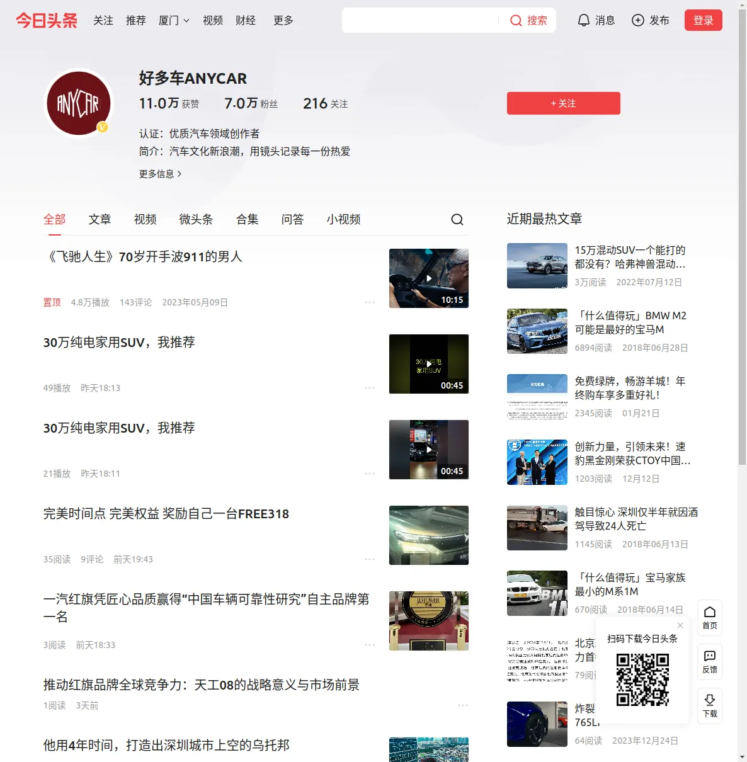Open the more menu for 49播放 video row

370,388
